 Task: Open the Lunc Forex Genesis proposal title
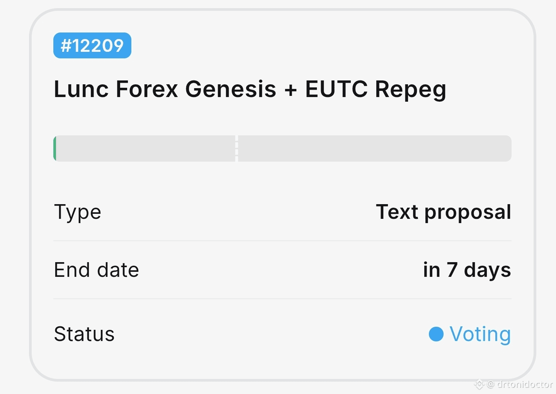[x=250, y=89]
